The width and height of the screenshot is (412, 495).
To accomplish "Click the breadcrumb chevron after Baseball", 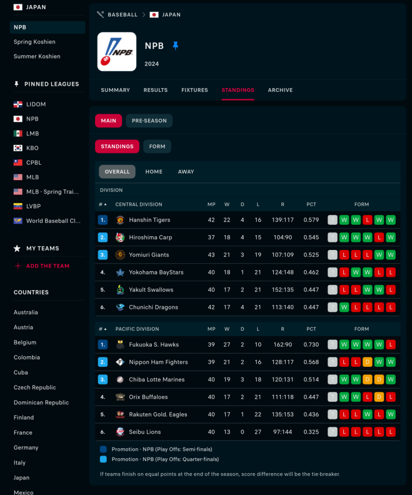I will click(x=143, y=14).
